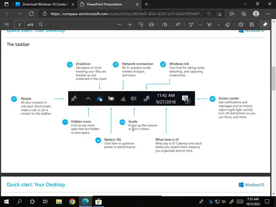The height and width of the screenshot is (207, 276).
Task: Open the clock showing 7:55 AM
Action: pyautogui.click(x=253, y=202)
